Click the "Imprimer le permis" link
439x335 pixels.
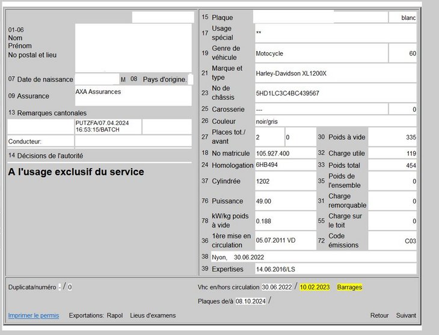[33, 315]
